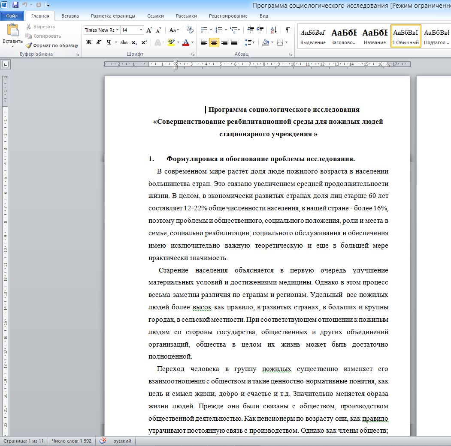
Task: Toggle bold (Ж) formatting
Action: (x=89, y=42)
